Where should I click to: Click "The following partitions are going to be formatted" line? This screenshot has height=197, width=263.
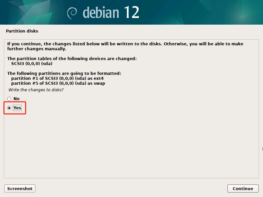(64, 73)
